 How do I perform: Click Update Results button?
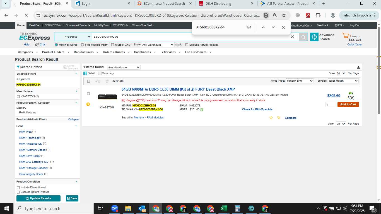click(38, 198)
